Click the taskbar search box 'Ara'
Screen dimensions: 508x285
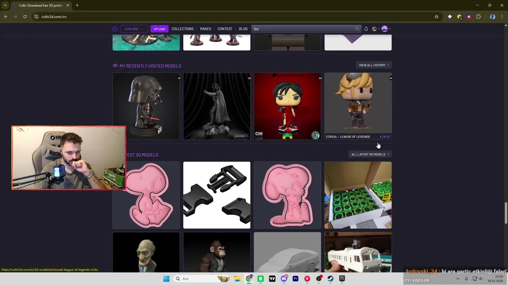click(x=202, y=279)
